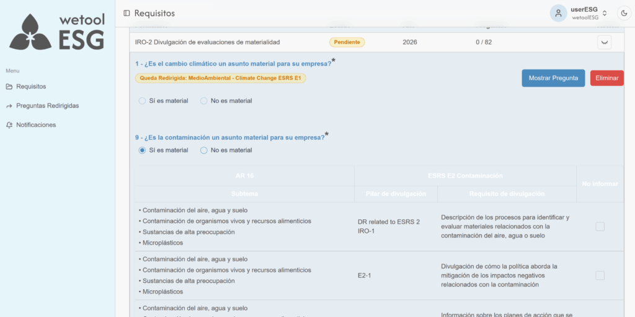Click the red Eliminar button
635x317 pixels.
606,78
